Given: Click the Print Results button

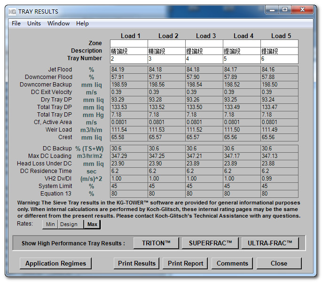Looking at the screenshot, I should coord(137,263).
